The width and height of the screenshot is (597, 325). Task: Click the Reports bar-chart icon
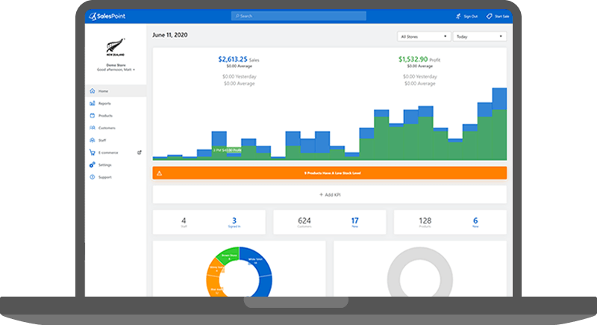coord(92,103)
